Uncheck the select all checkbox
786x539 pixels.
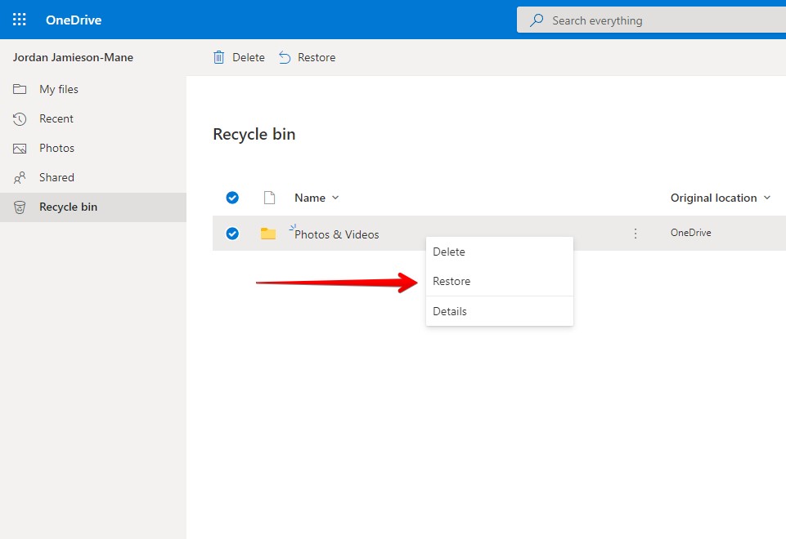coord(232,197)
